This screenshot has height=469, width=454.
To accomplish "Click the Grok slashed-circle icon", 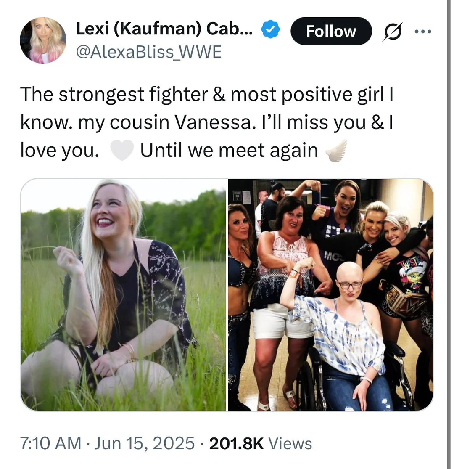I will point(392,32).
